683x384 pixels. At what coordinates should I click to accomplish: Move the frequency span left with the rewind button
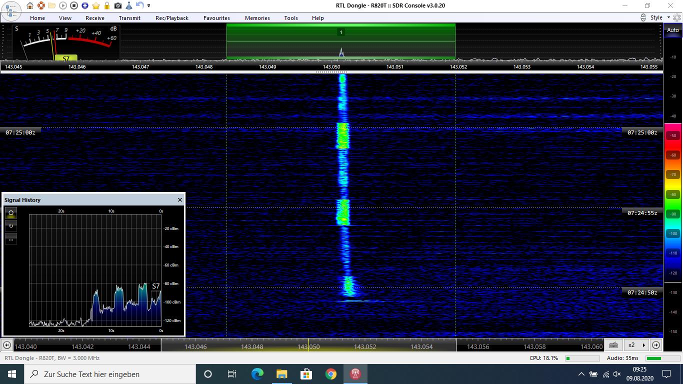point(6,345)
